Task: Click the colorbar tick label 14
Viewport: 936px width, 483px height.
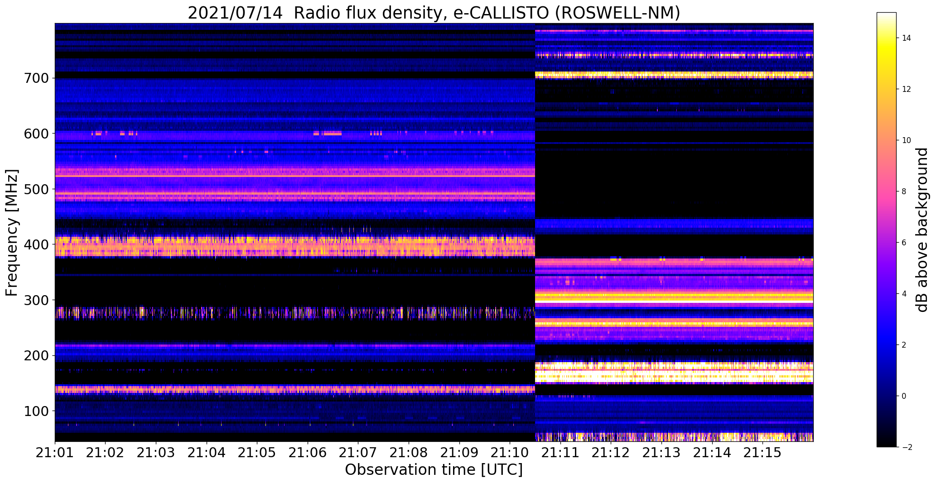Action: click(x=907, y=38)
